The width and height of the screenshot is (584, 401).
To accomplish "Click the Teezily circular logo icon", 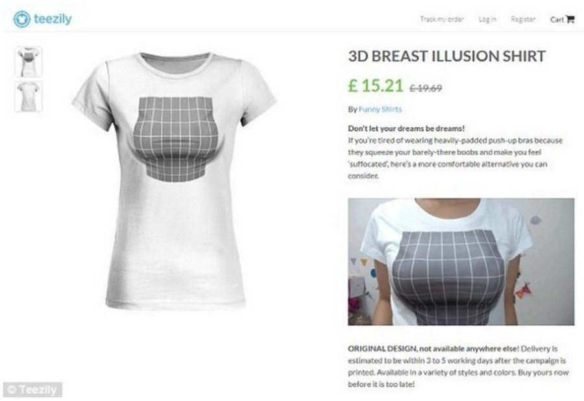I will 21,19.
